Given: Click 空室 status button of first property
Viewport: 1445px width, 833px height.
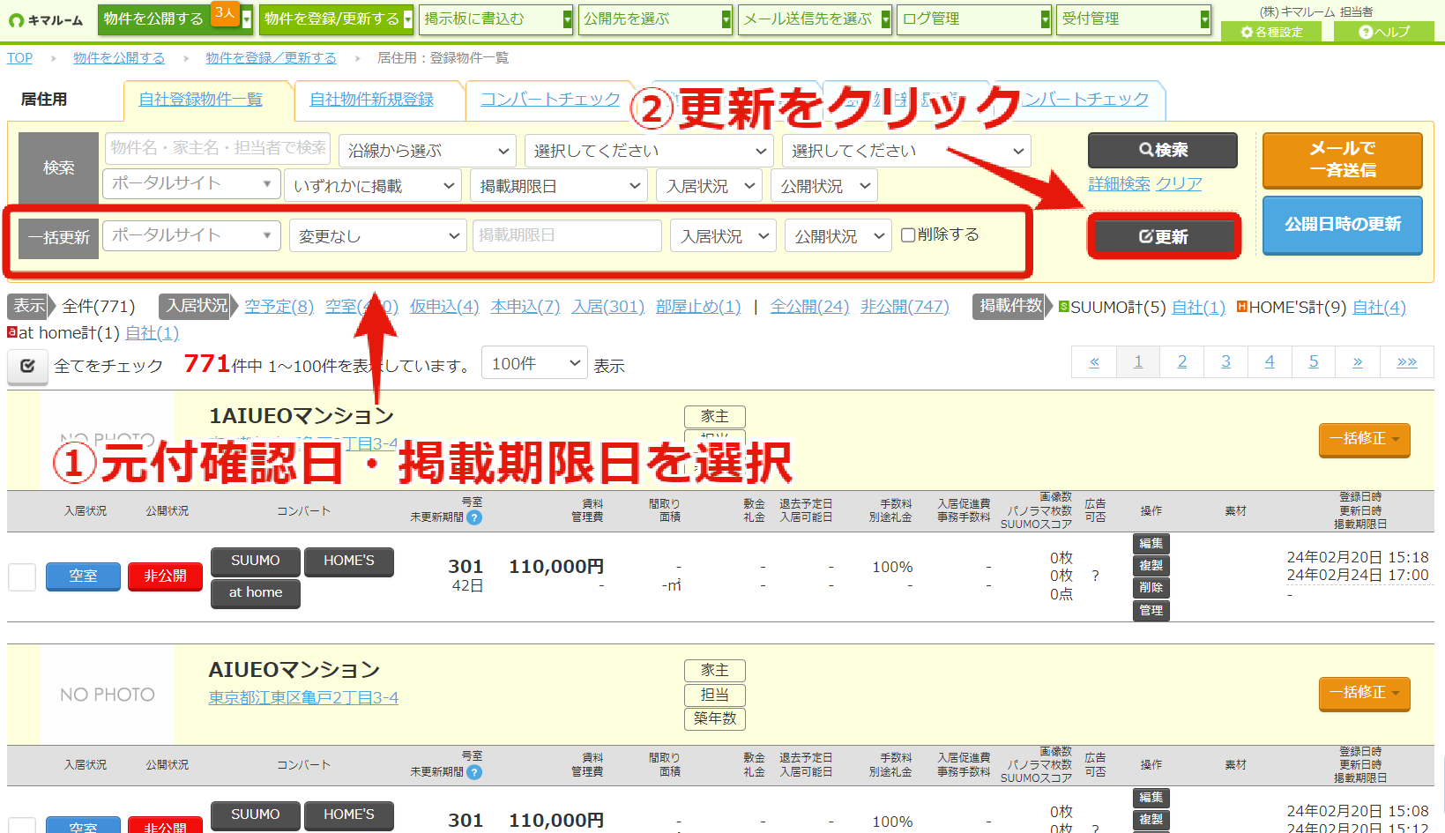Looking at the screenshot, I should pos(83,576).
